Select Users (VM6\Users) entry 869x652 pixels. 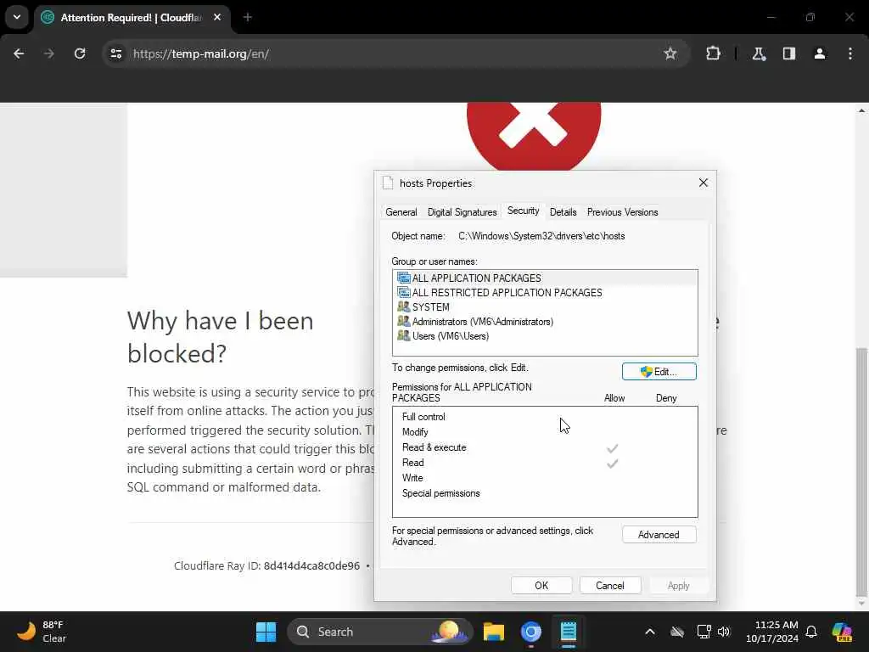click(x=545, y=336)
